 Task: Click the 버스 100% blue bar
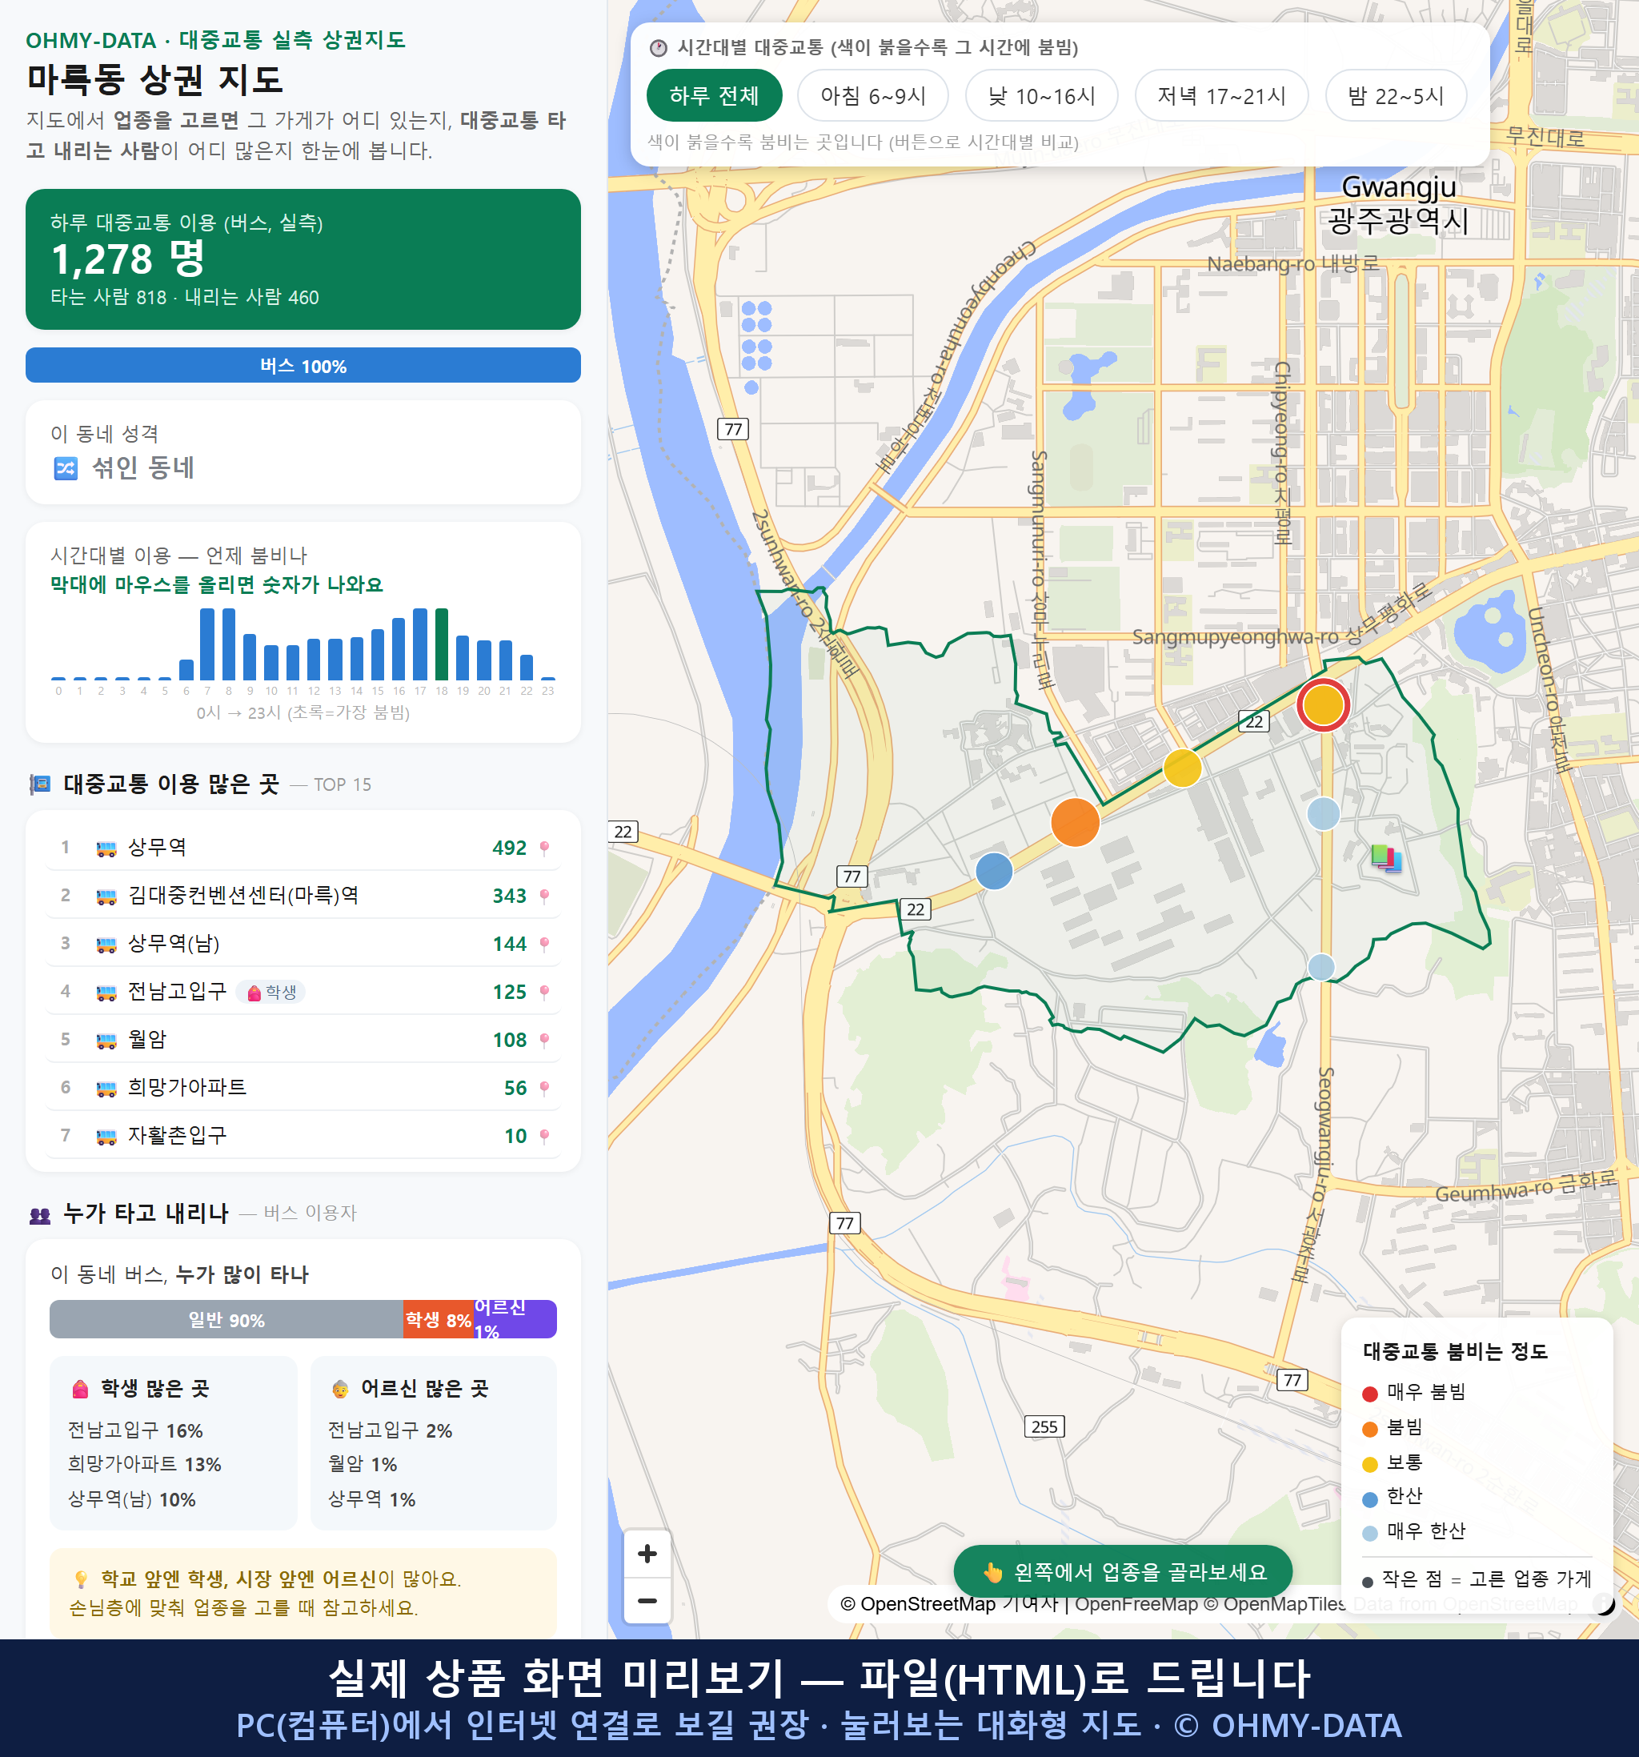click(303, 366)
